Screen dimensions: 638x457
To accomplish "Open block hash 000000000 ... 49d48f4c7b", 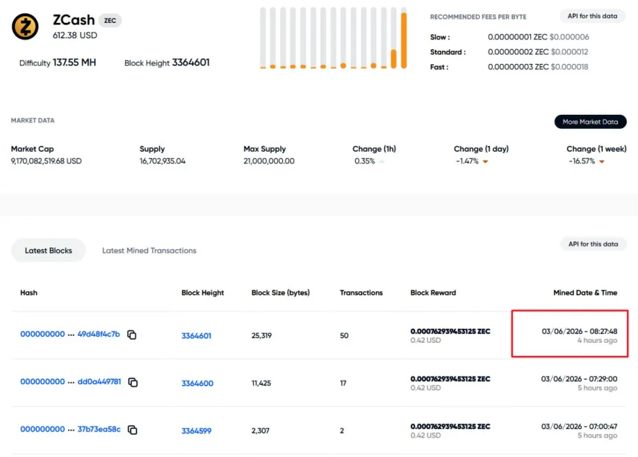I will [x=70, y=334].
